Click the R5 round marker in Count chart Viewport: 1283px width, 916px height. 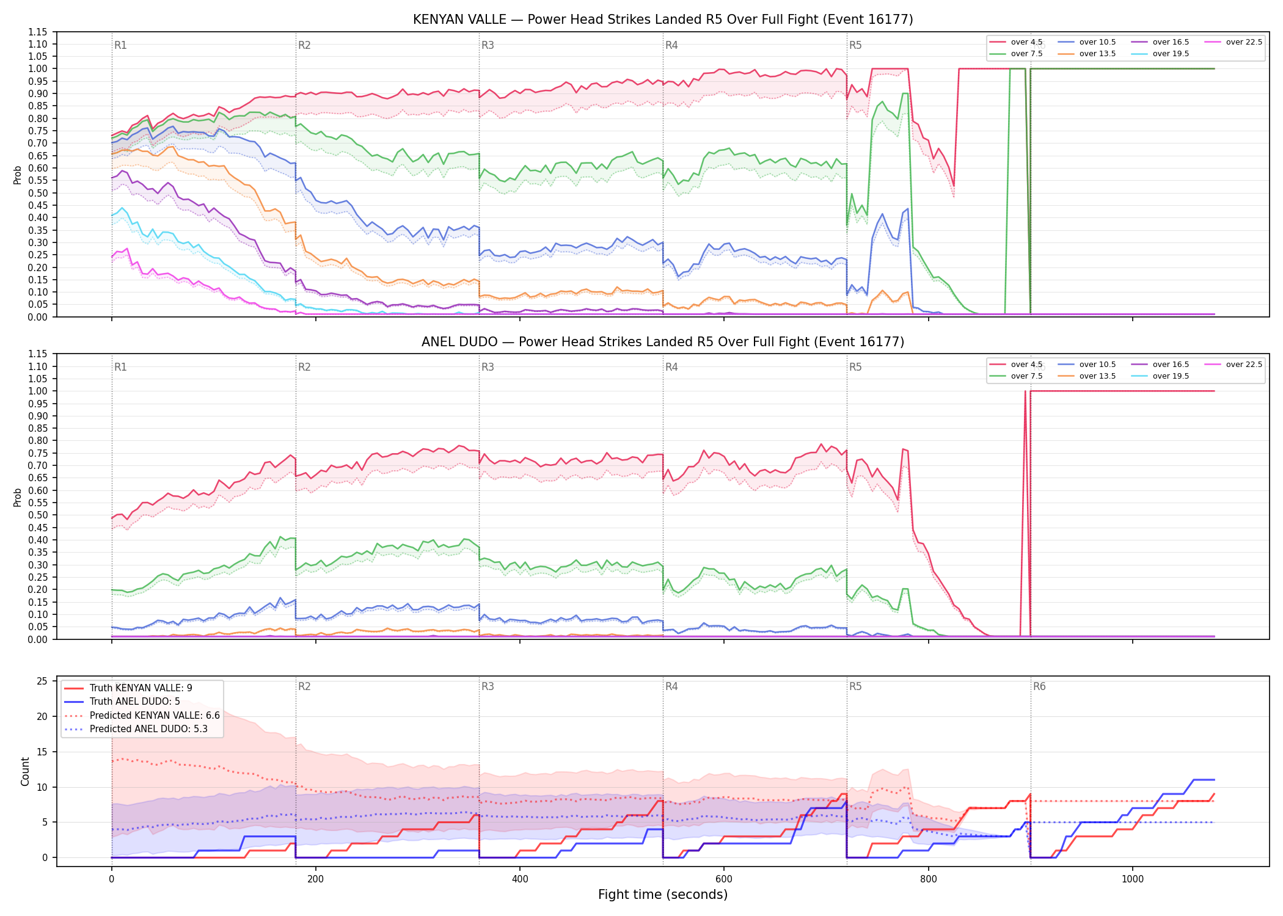pyautogui.click(x=855, y=686)
